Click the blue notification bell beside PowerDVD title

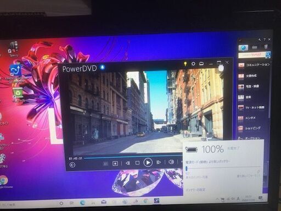pos(103,67)
